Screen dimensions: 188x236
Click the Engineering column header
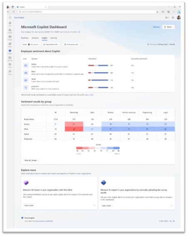[x=147, y=113]
